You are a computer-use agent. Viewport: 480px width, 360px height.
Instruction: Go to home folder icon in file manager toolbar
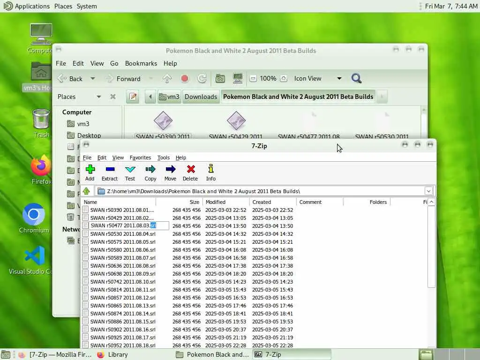point(220,79)
